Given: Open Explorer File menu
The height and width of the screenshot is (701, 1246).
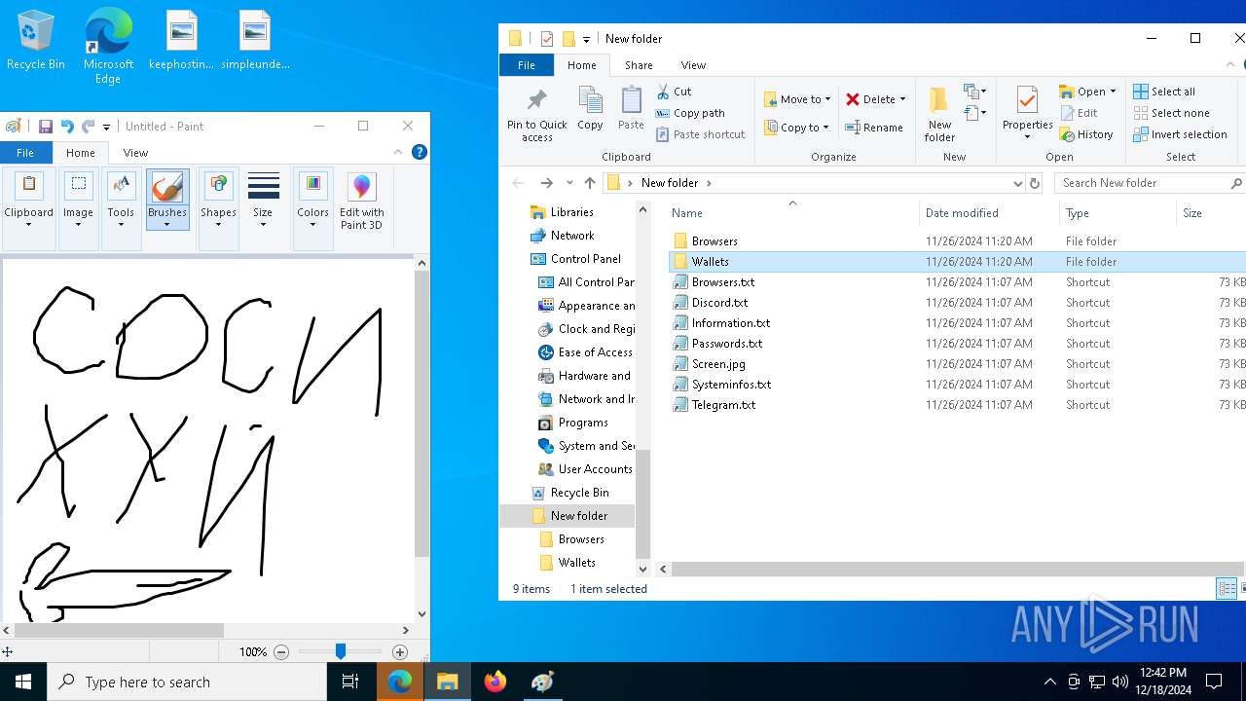Looking at the screenshot, I should click(x=526, y=65).
